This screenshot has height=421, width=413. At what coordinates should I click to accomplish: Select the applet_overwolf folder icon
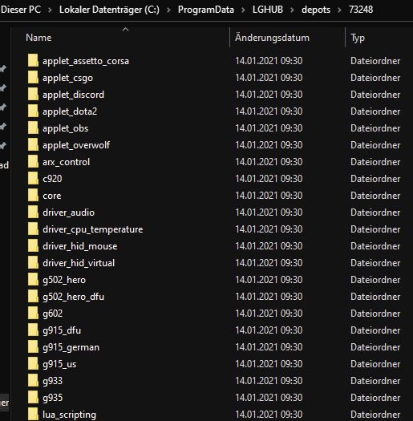coord(33,145)
